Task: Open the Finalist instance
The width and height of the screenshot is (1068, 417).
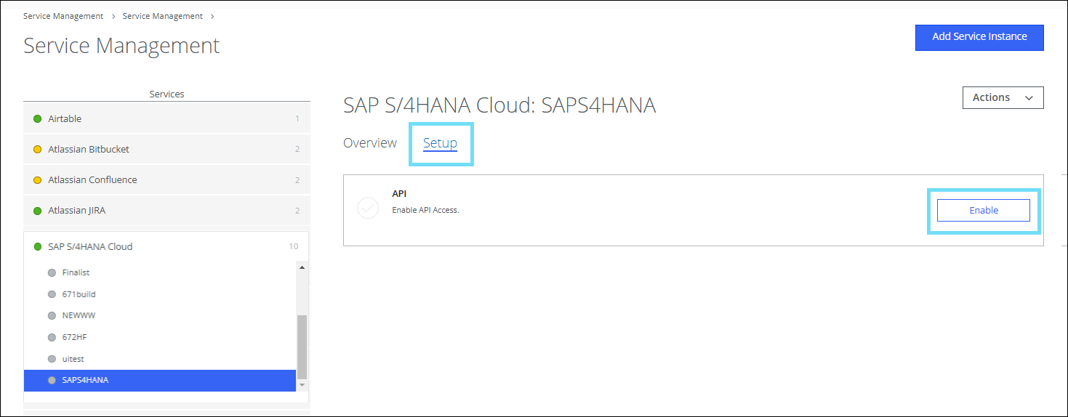Action: (160, 272)
